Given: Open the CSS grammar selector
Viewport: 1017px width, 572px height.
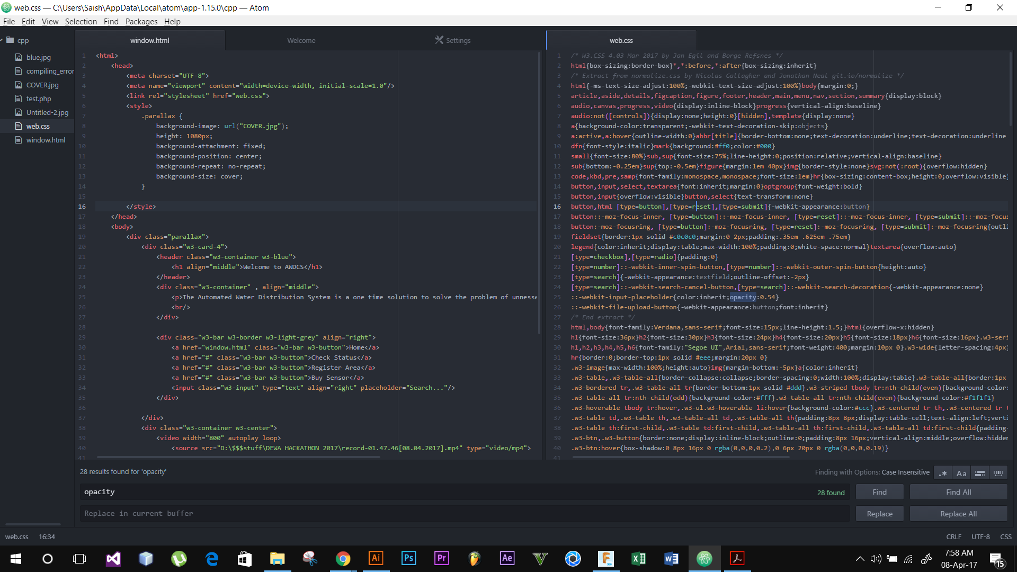Looking at the screenshot, I should click(x=1005, y=537).
